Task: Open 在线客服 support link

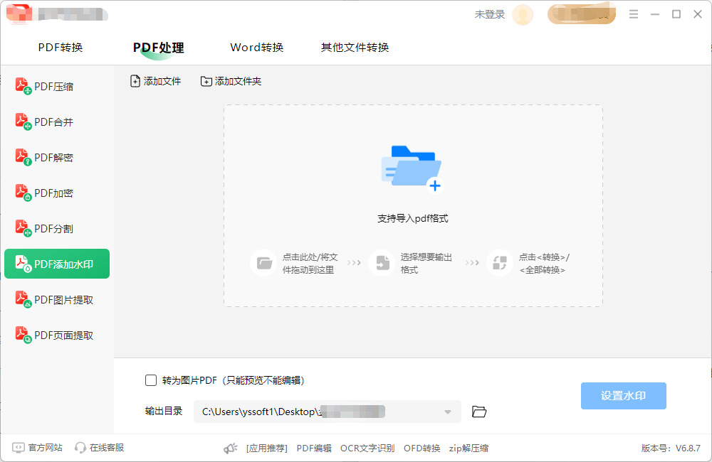Action: point(107,448)
